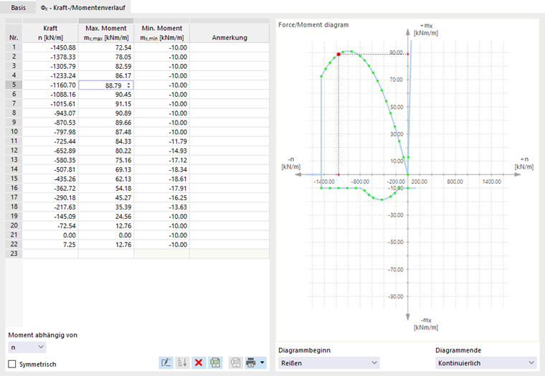Screen dimensions: 545x376
Task: Click the edit row pencil icon
Action: (x=166, y=363)
